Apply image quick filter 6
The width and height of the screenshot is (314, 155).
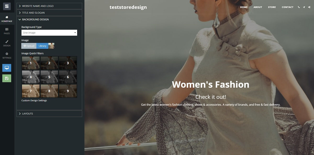[68, 77]
